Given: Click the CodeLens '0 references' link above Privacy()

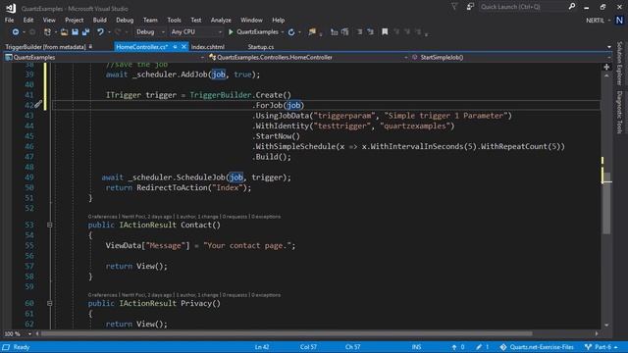Looking at the screenshot, I should 103,295.
